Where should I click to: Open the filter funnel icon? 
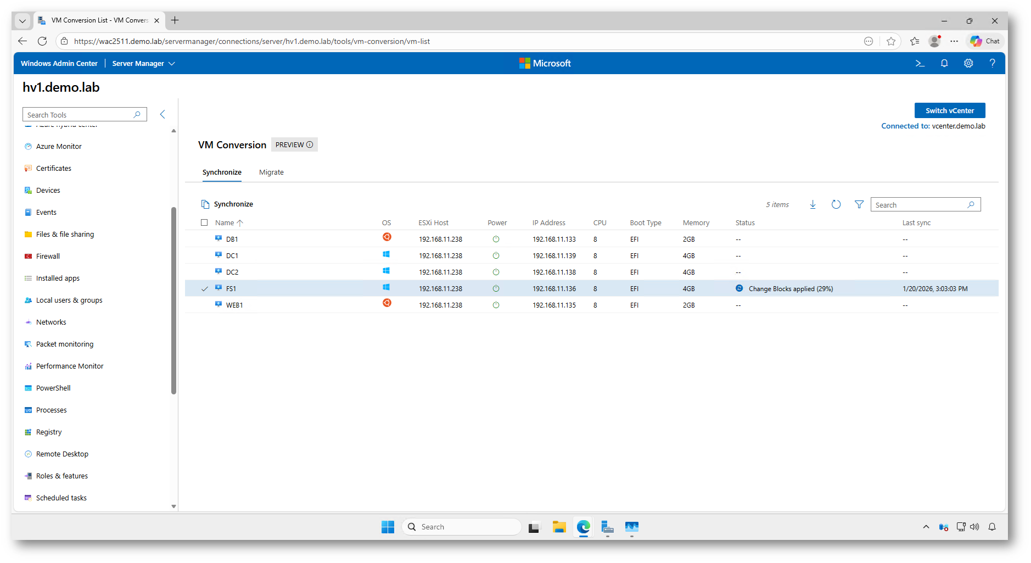[859, 205]
